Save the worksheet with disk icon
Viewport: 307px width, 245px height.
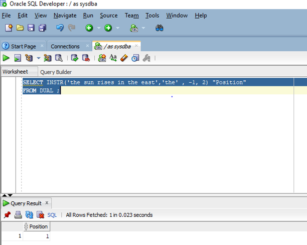click(x=31, y=28)
